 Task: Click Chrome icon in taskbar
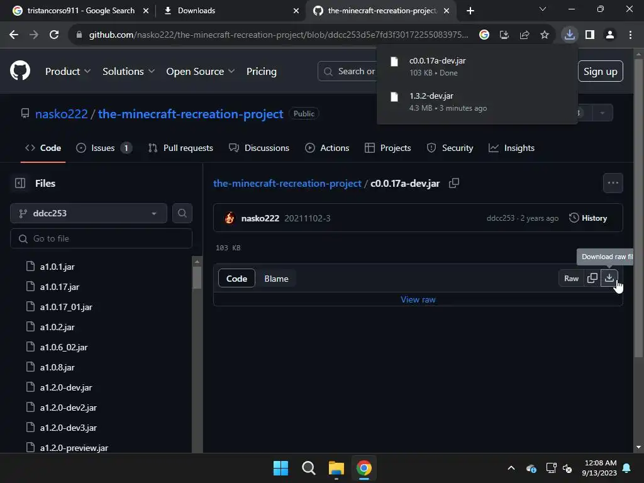(x=364, y=468)
